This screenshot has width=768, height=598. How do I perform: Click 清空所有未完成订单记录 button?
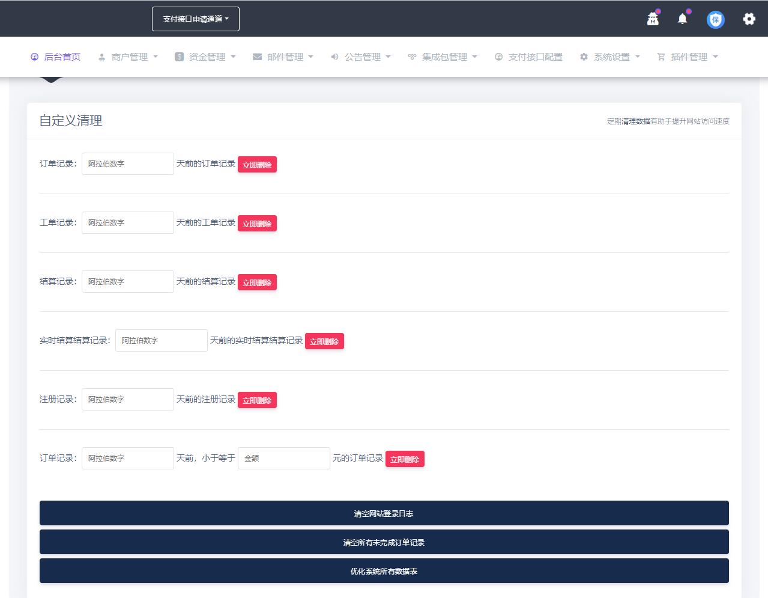(384, 542)
